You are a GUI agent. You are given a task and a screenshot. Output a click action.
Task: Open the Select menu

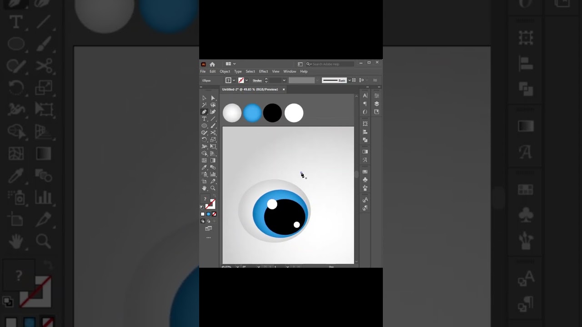pyautogui.click(x=251, y=71)
